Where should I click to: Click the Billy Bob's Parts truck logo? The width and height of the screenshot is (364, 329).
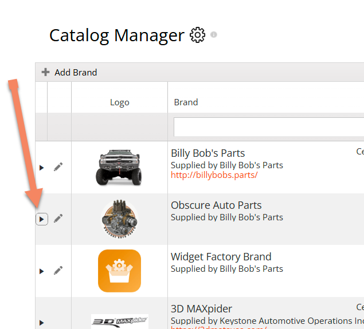(x=119, y=168)
